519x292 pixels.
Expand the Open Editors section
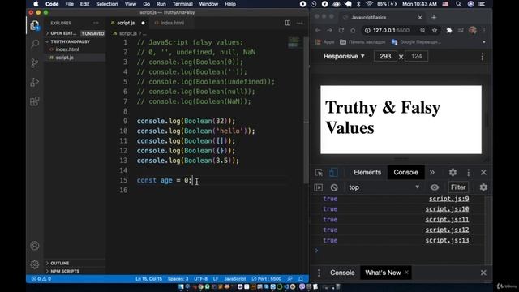pos(63,33)
